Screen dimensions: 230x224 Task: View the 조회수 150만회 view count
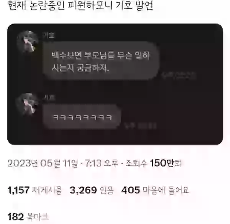point(154,163)
